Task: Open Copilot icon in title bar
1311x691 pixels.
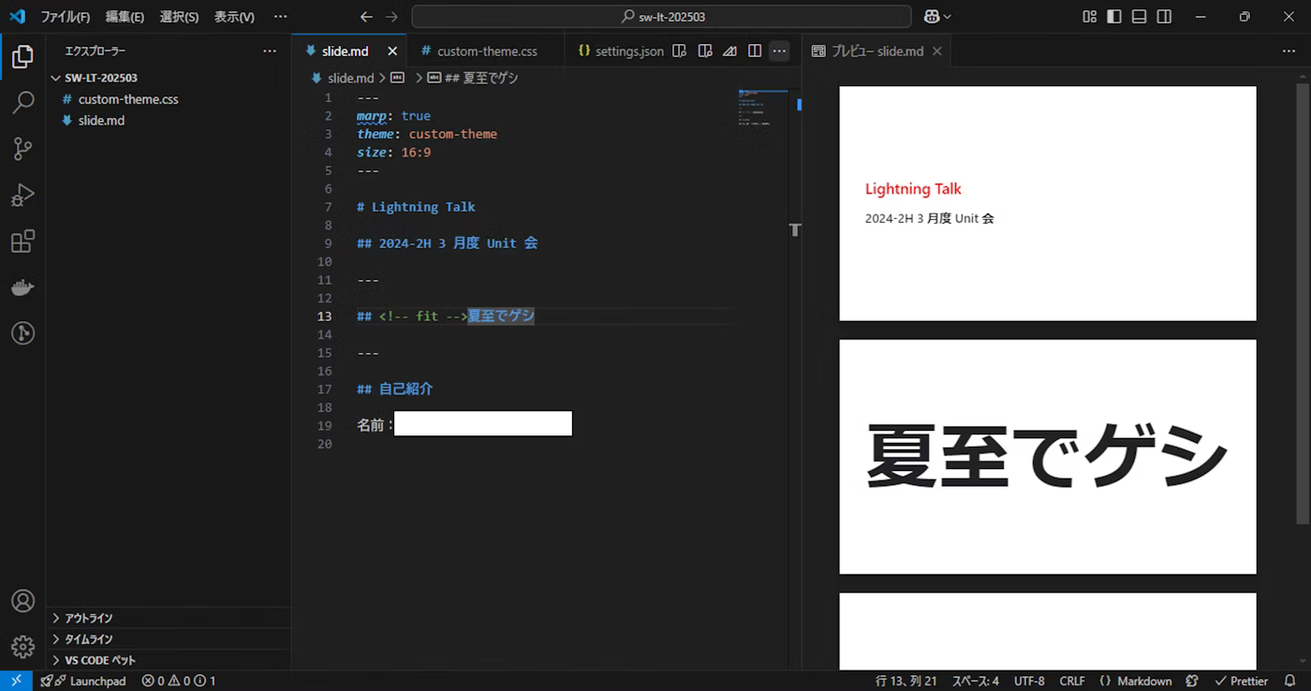Action: click(x=932, y=17)
